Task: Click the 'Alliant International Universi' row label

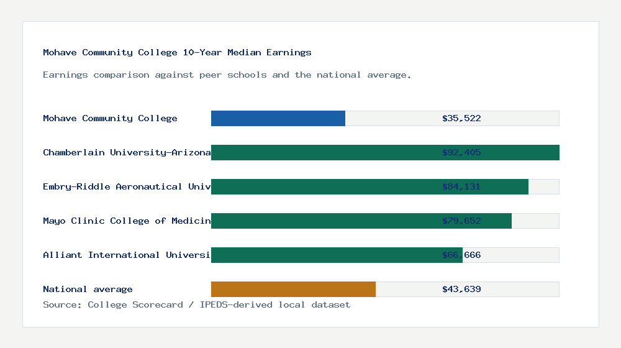Action: pos(127,255)
